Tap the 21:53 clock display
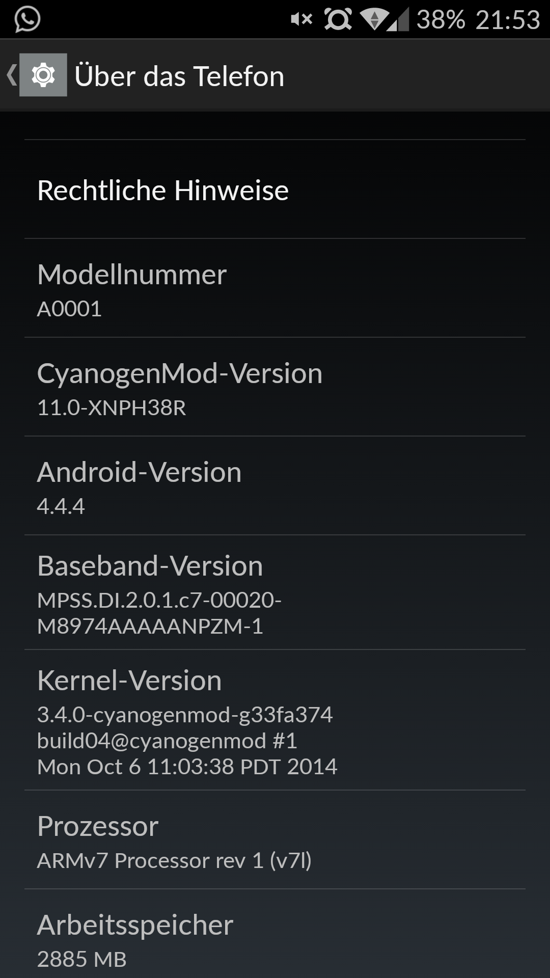The width and height of the screenshot is (550, 978). 508,19
